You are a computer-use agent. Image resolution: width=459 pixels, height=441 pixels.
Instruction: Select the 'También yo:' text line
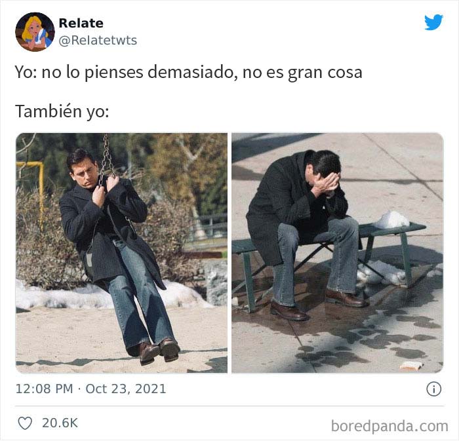62,111
